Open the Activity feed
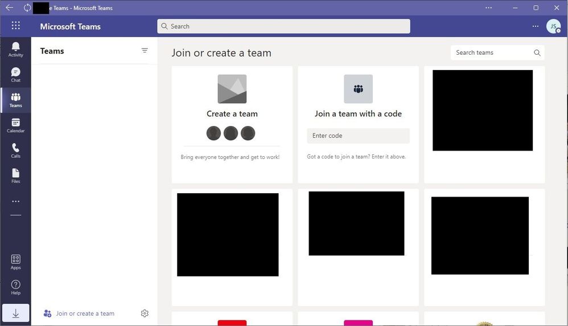 point(15,50)
